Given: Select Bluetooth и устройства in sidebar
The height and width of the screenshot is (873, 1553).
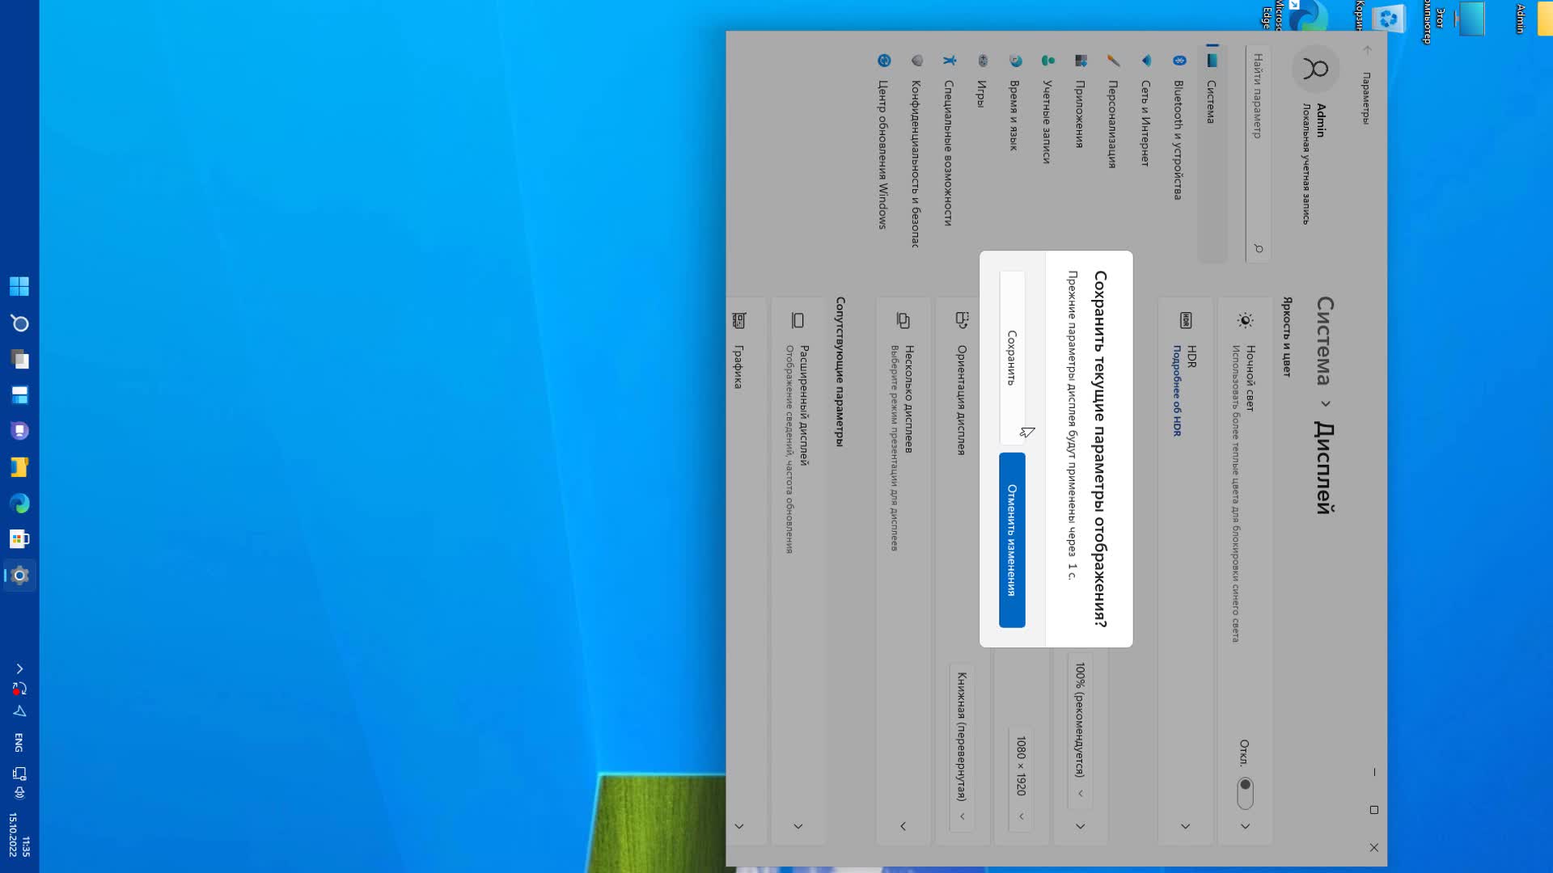Looking at the screenshot, I should click(x=1178, y=139).
